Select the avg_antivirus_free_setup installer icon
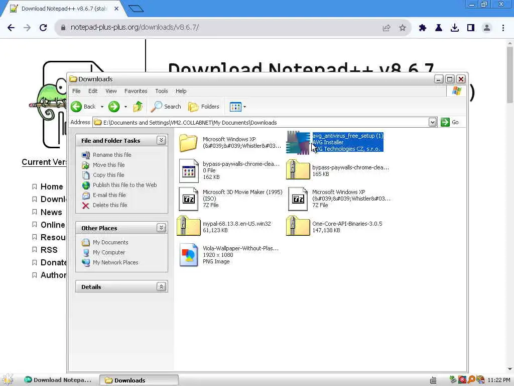The height and width of the screenshot is (386, 514). click(x=298, y=142)
